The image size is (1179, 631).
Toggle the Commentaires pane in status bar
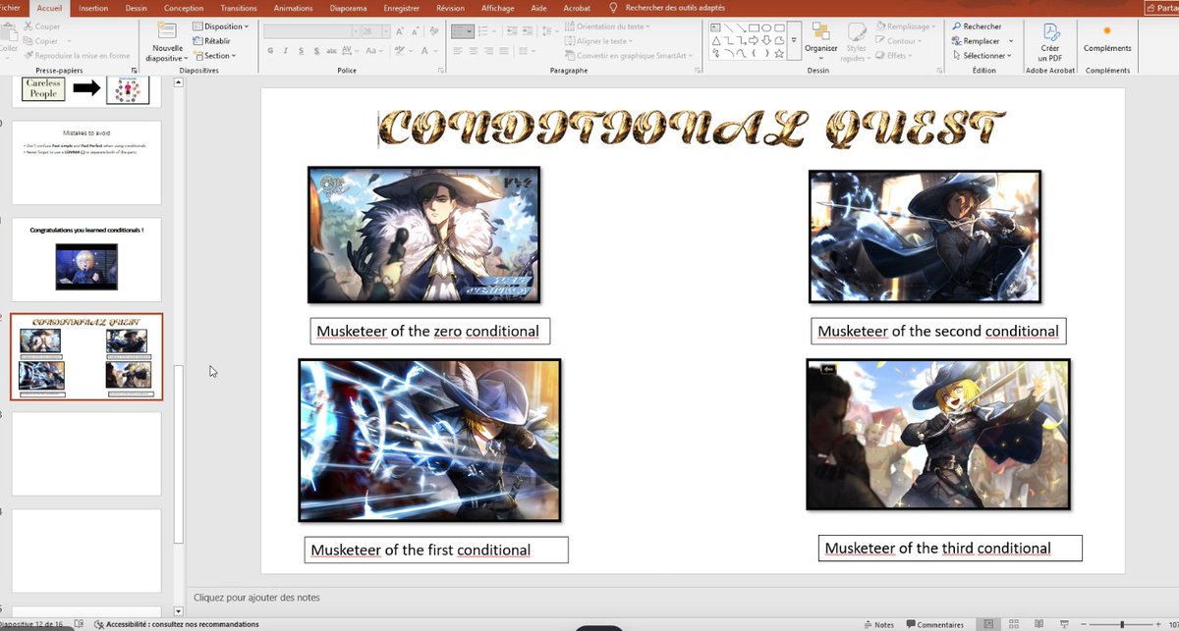934,624
